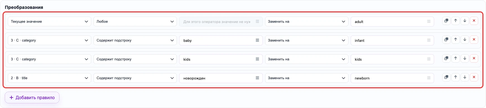Screen dimensions: 486x108
Task: Move the kids rule down
Action: tap(465, 58)
